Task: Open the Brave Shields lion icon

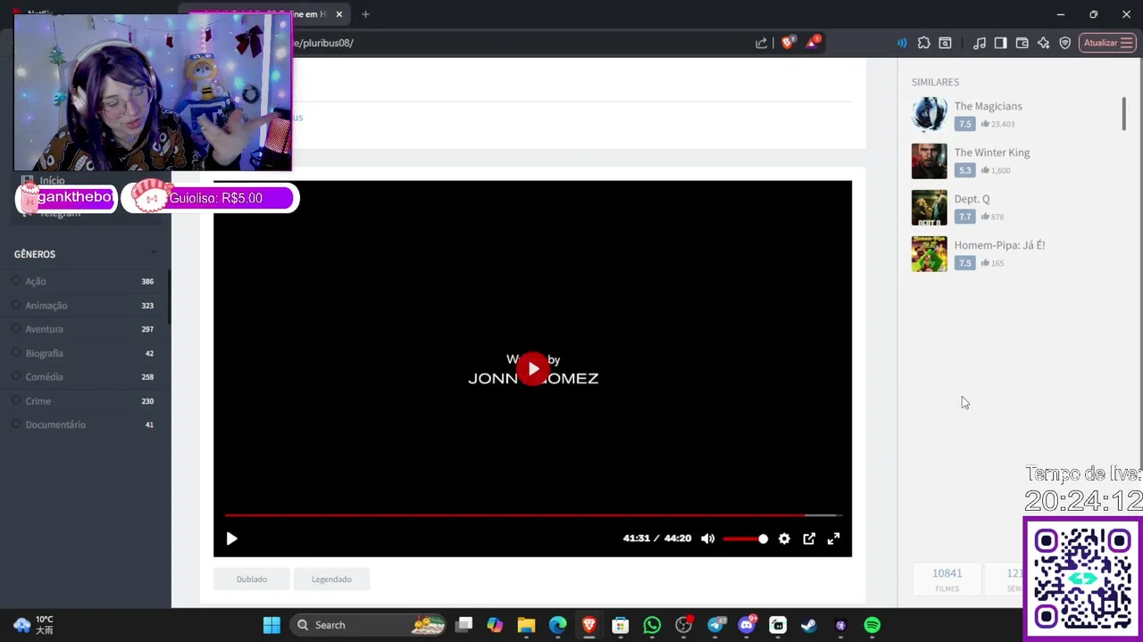Action: click(x=788, y=42)
